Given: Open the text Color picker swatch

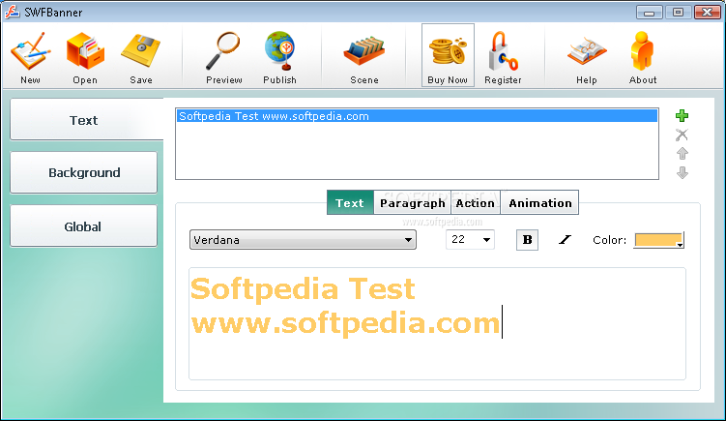Looking at the screenshot, I should [659, 240].
